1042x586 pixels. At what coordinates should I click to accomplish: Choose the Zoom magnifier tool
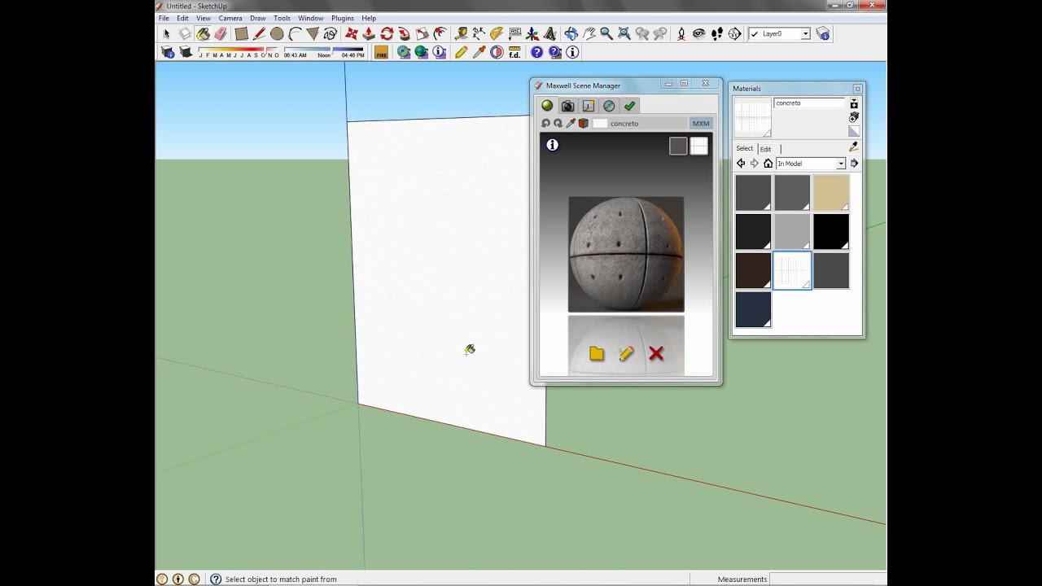tap(606, 34)
